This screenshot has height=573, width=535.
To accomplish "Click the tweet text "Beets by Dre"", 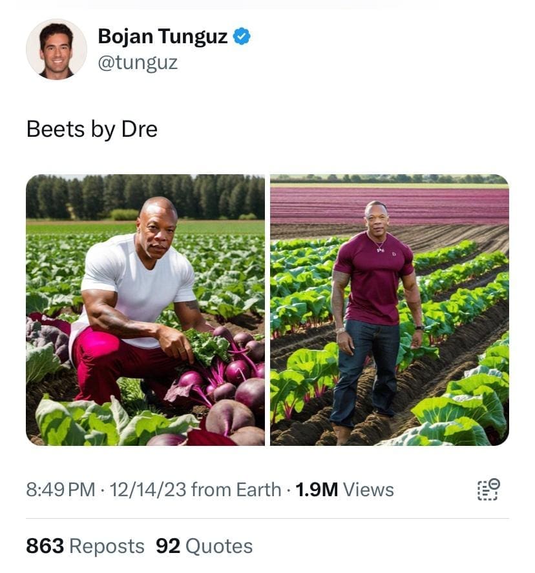I will pyautogui.click(x=92, y=129).
